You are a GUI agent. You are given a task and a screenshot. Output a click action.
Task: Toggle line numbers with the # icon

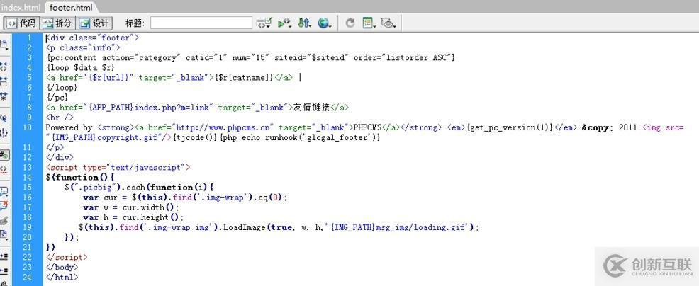pyautogui.click(x=4, y=155)
